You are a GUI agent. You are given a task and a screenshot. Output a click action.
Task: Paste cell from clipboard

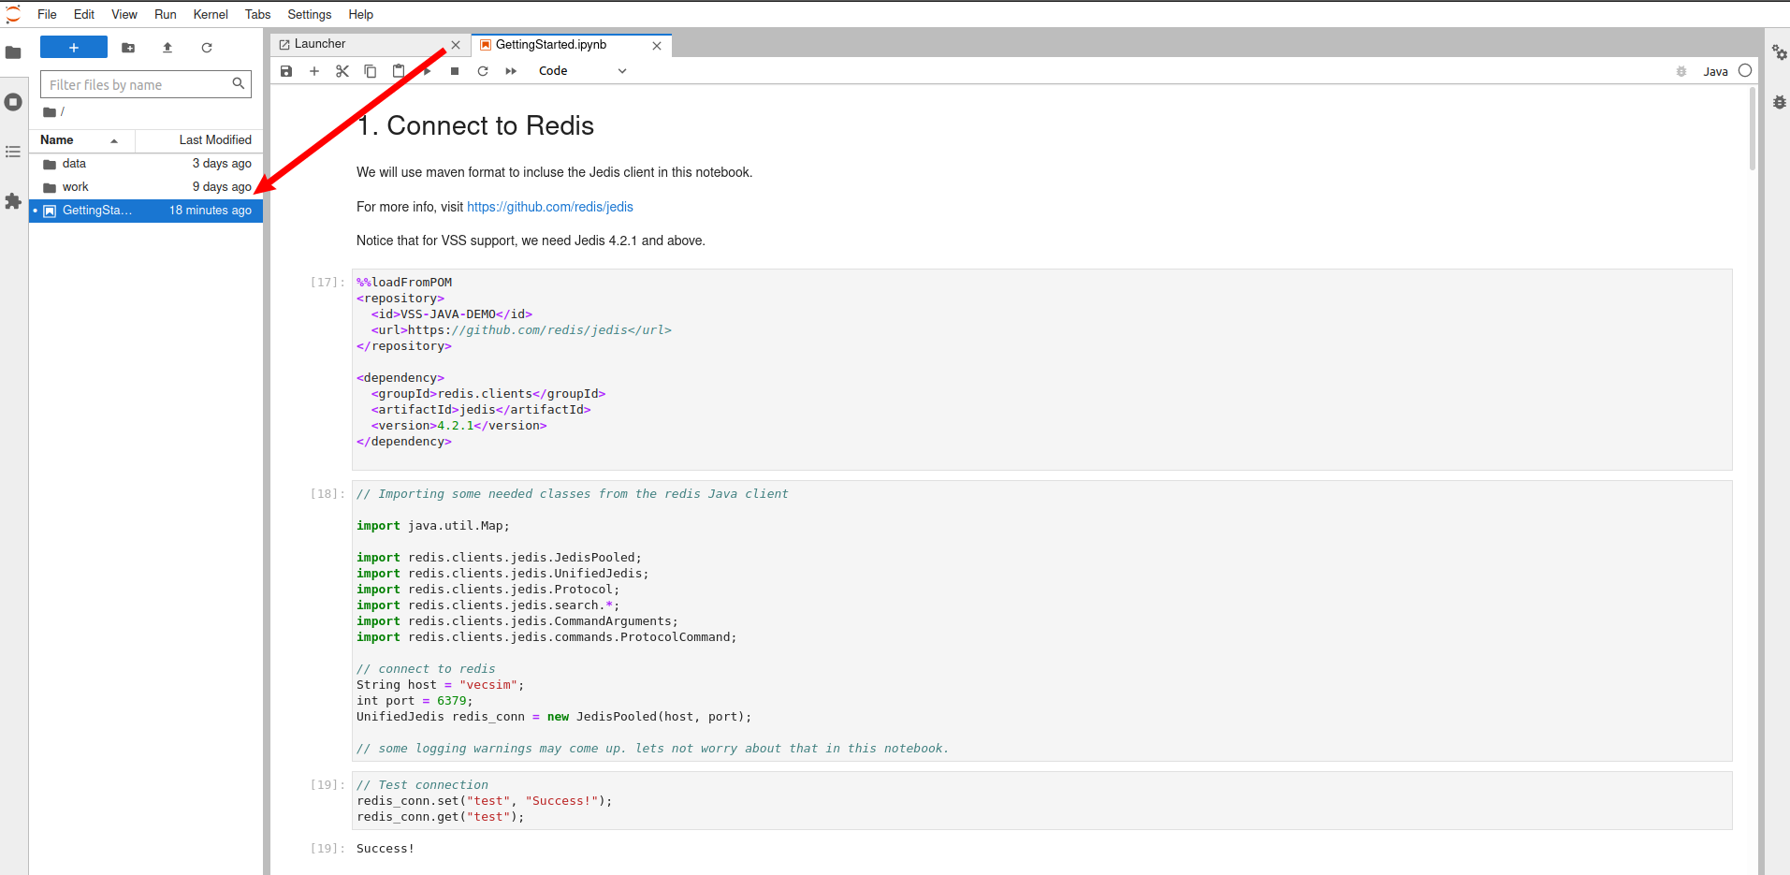[399, 71]
